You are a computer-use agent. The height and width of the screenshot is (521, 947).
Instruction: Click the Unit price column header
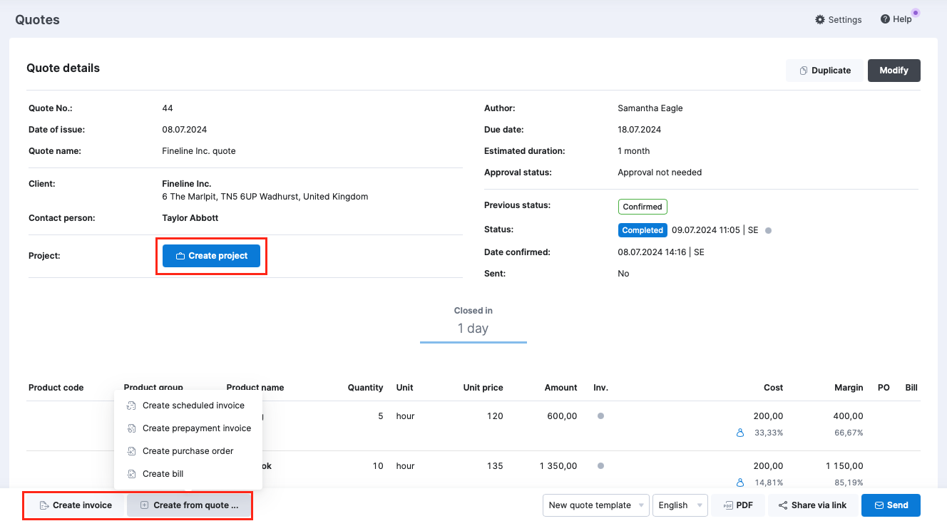pos(483,388)
